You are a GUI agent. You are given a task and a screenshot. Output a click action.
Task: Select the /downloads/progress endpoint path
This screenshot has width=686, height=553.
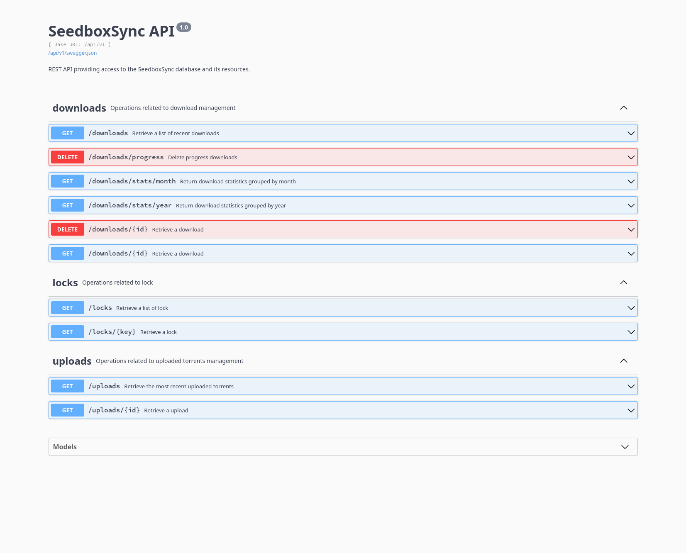[x=126, y=157]
